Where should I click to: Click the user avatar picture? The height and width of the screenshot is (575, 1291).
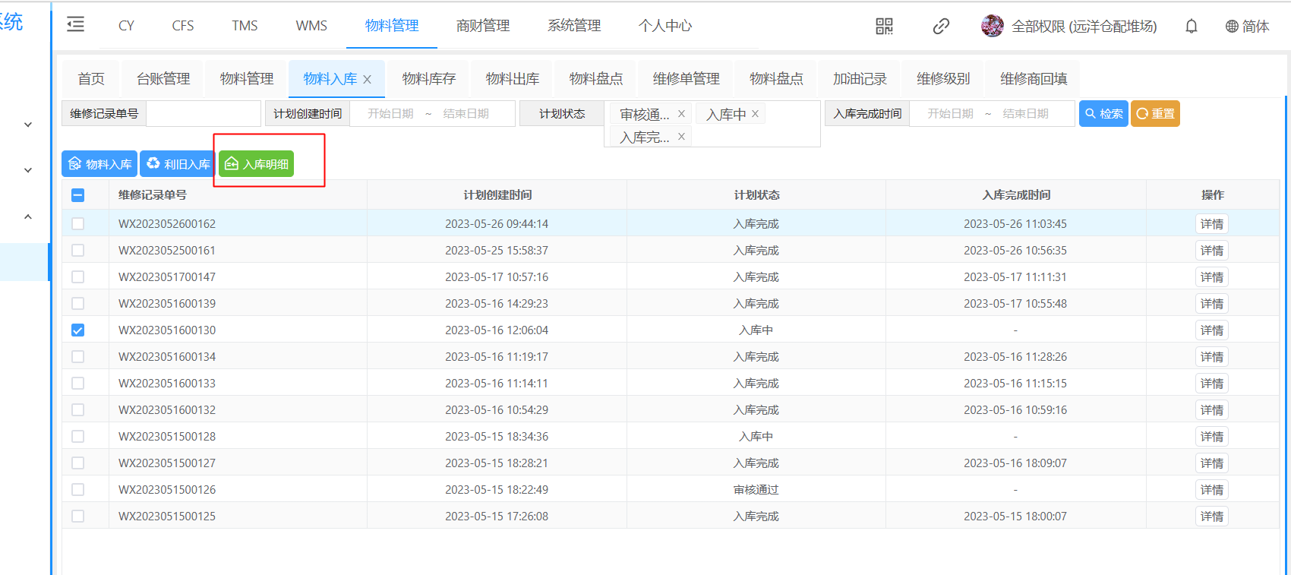[992, 26]
